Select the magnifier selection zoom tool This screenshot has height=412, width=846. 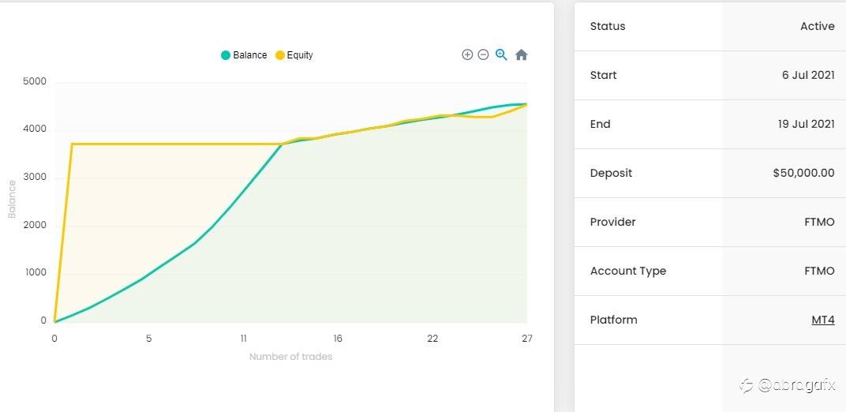(501, 54)
